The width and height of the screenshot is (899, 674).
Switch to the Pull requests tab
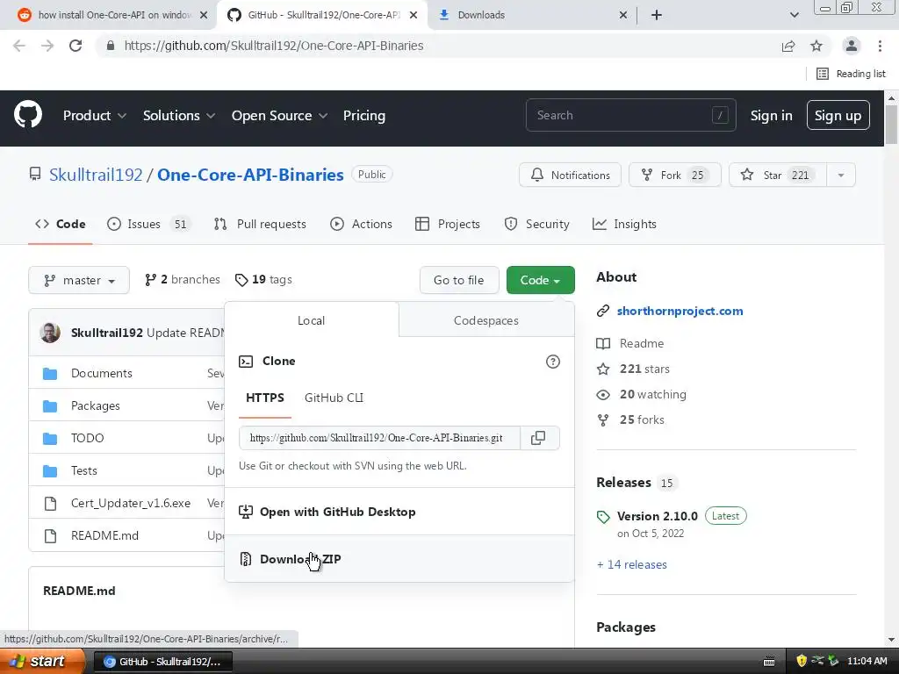[x=260, y=224]
